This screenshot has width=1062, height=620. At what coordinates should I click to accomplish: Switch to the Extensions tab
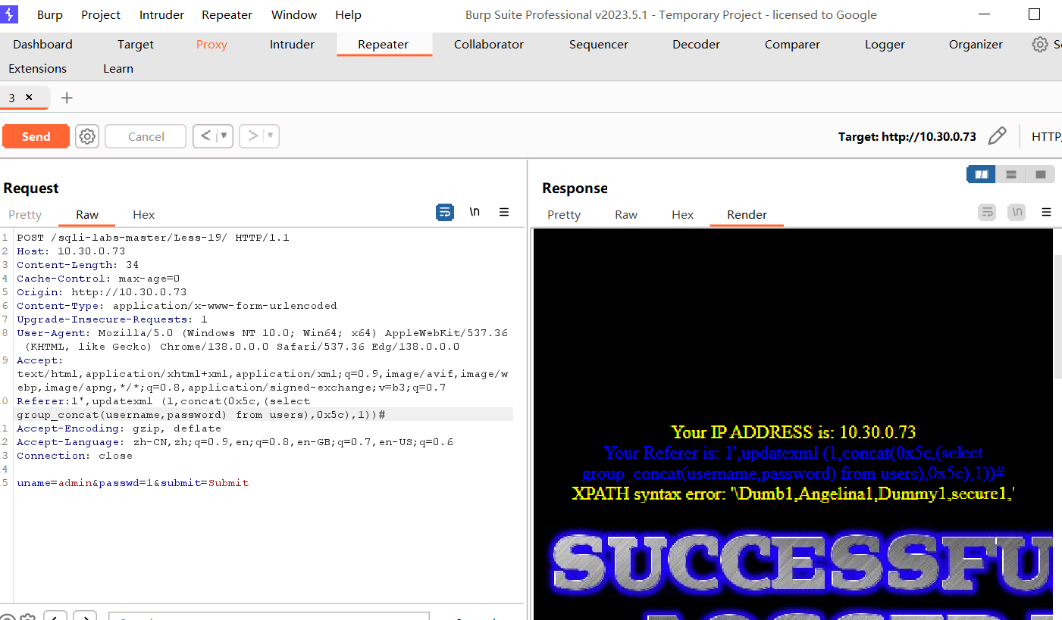[x=37, y=69]
